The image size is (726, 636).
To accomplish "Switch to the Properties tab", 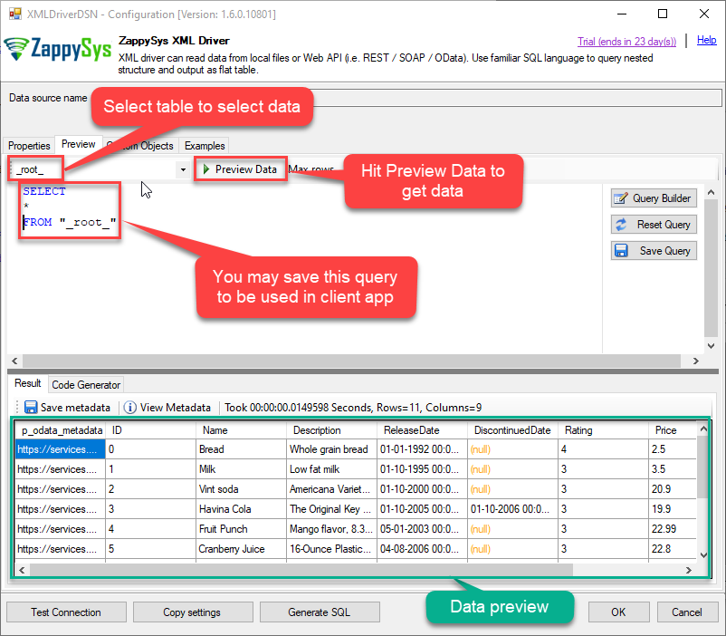I will pos(29,146).
